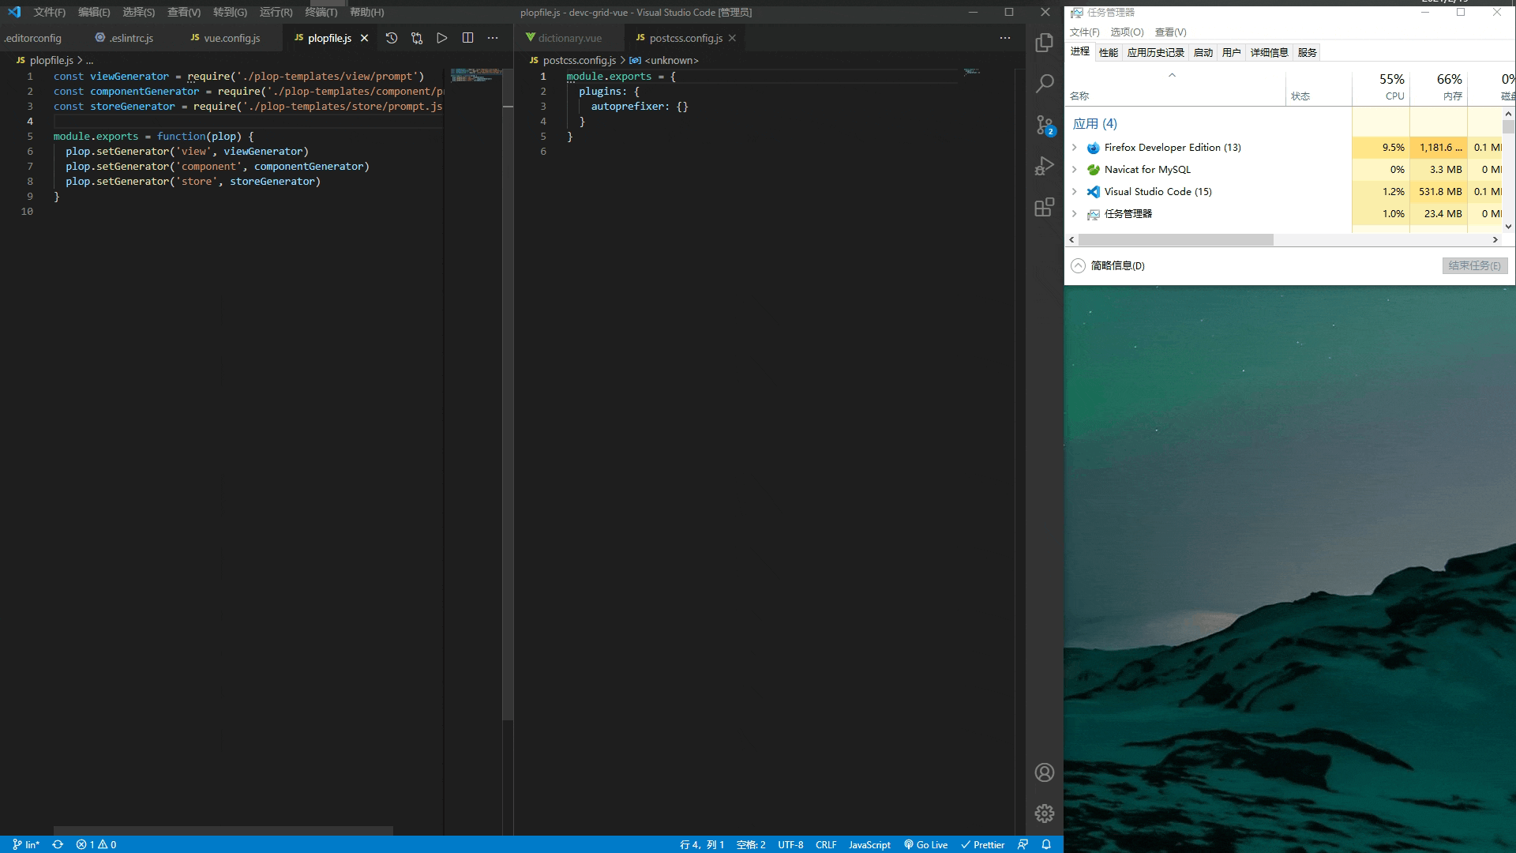
Task: Click the feedback icon in status bar
Action: (1023, 844)
